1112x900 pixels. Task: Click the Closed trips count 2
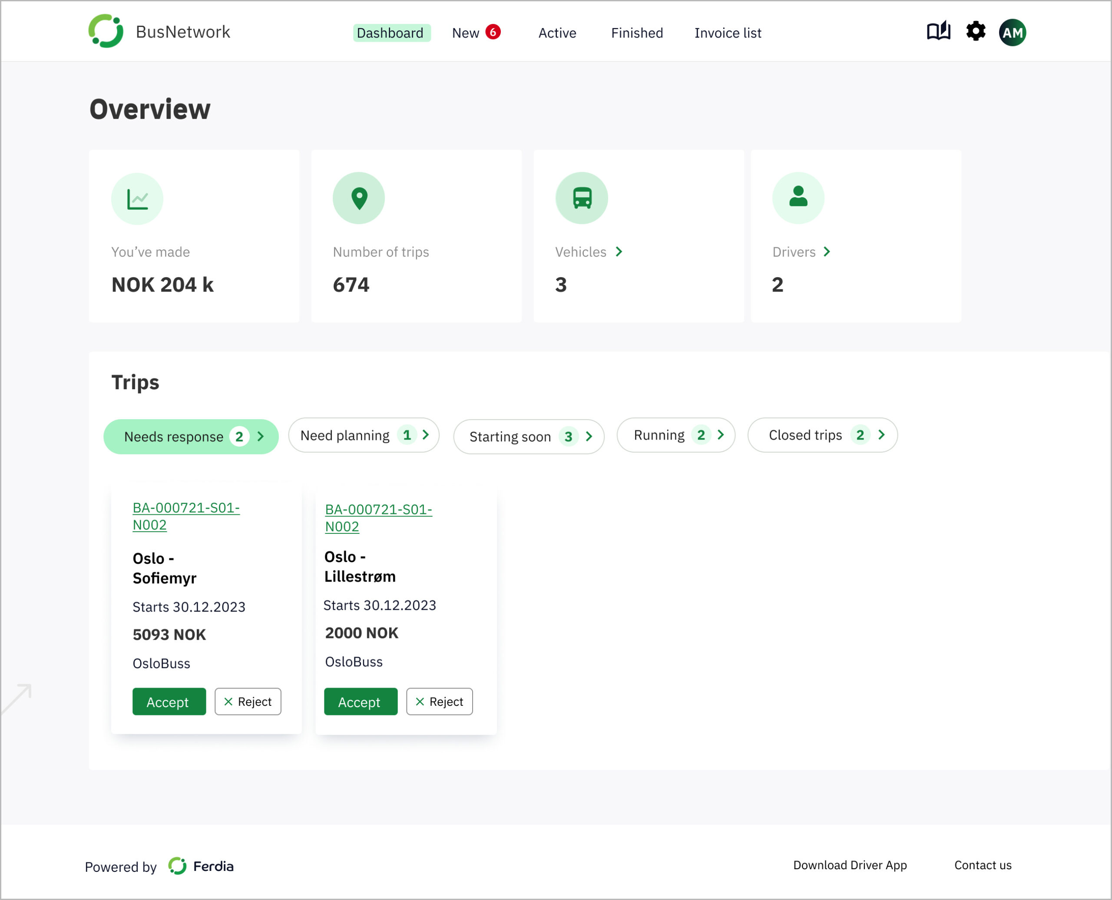coord(860,435)
